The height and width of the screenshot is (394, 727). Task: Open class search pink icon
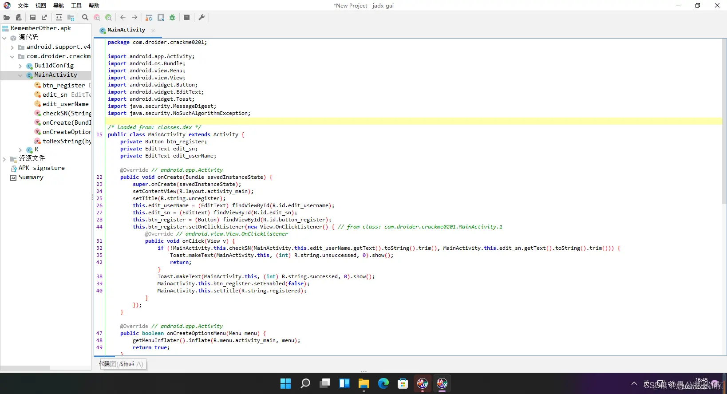[97, 17]
